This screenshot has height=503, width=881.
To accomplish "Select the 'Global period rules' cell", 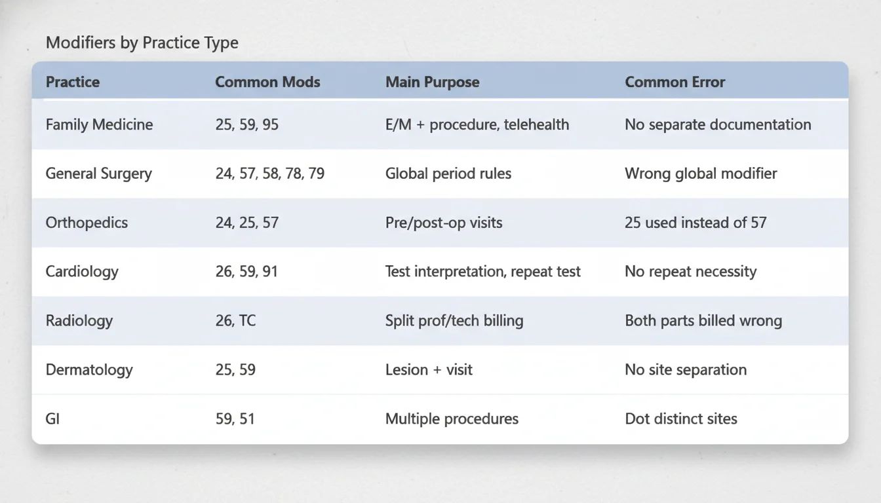I will tap(448, 174).
